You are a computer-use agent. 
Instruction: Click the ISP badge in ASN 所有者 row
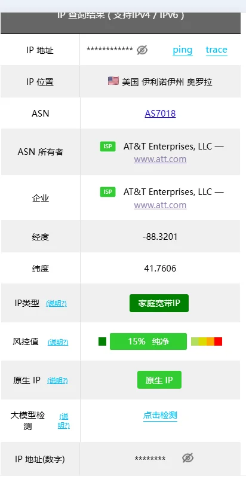pyautogui.click(x=108, y=147)
